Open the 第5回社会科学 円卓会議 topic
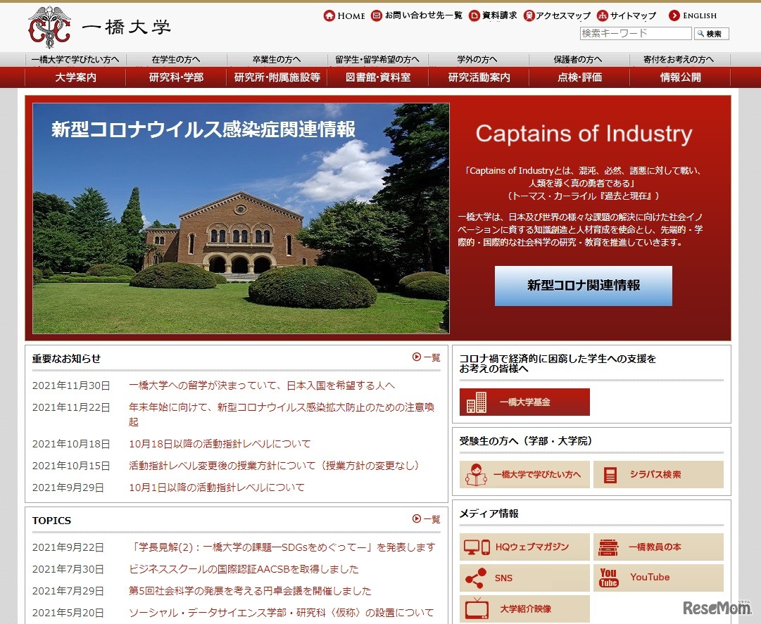This screenshot has width=761, height=624. click(x=250, y=591)
